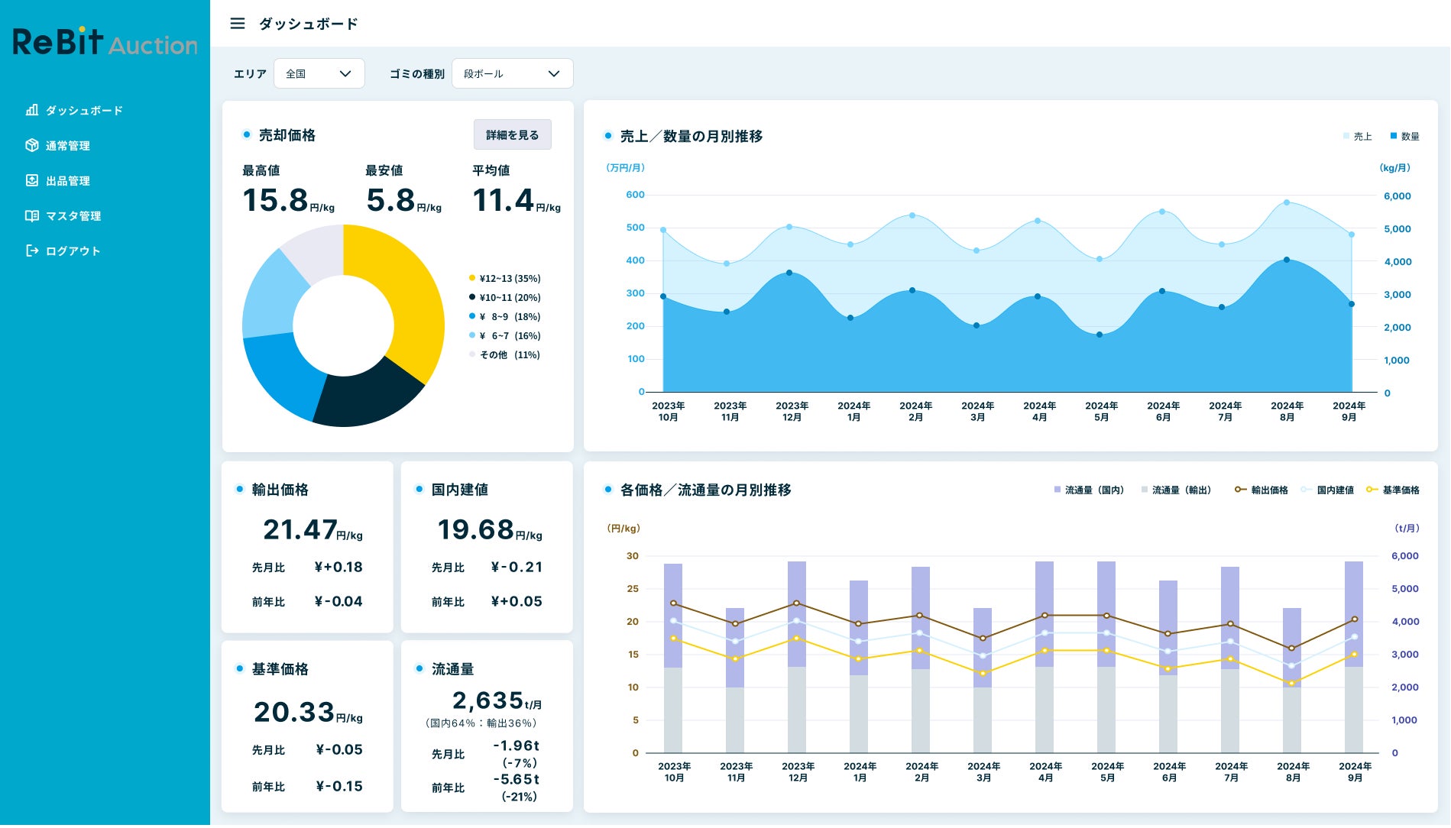The image size is (1451, 828).
Task: Toggle the 売上 legend item
Action: [x=1358, y=137]
